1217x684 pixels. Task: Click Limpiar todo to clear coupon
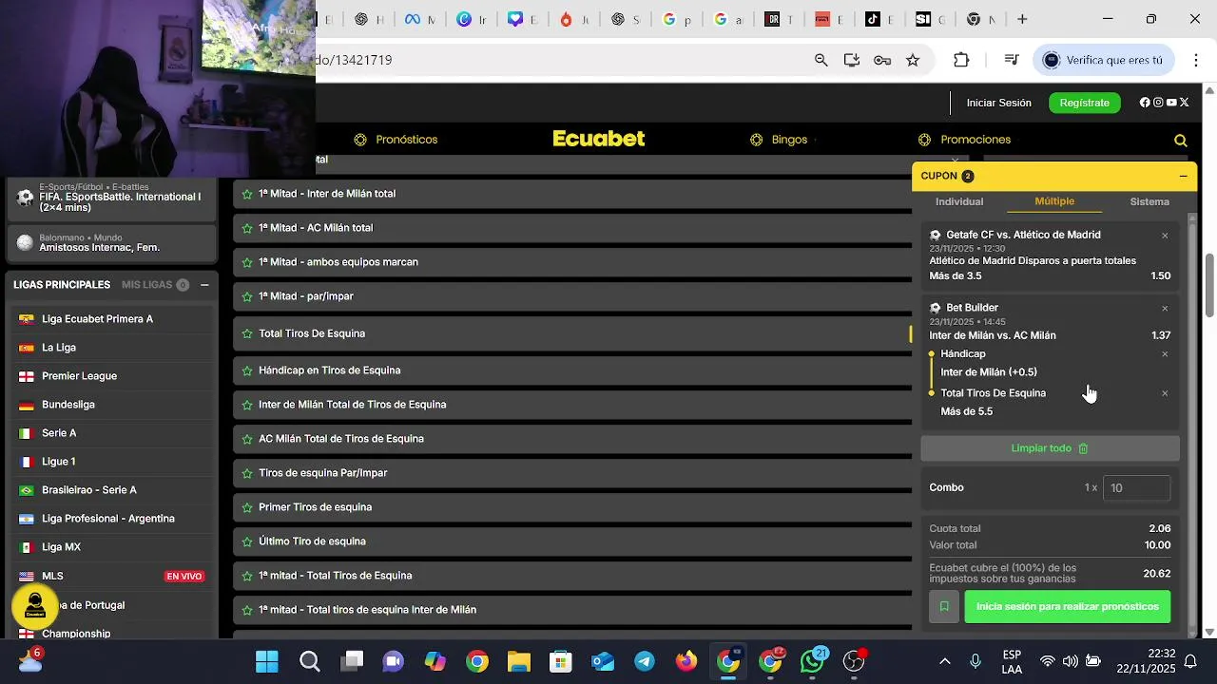coord(1050,448)
